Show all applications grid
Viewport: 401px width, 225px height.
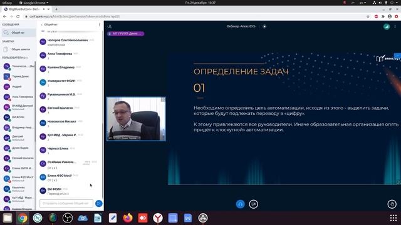pos(393,218)
